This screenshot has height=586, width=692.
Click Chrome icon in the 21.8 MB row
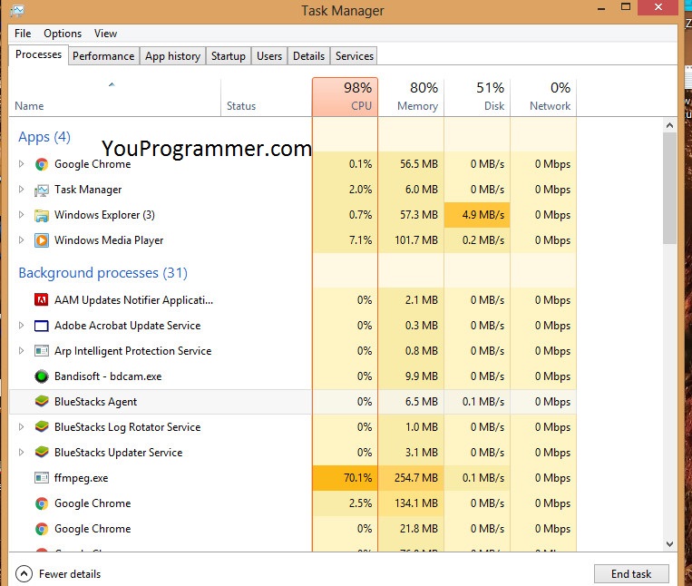tap(42, 529)
